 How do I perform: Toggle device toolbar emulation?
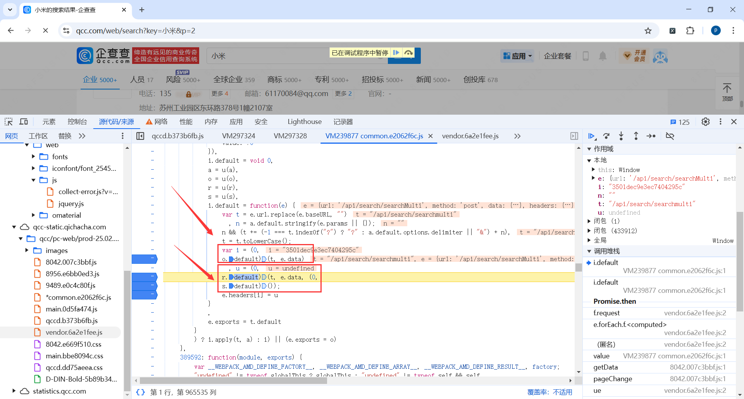coord(24,122)
